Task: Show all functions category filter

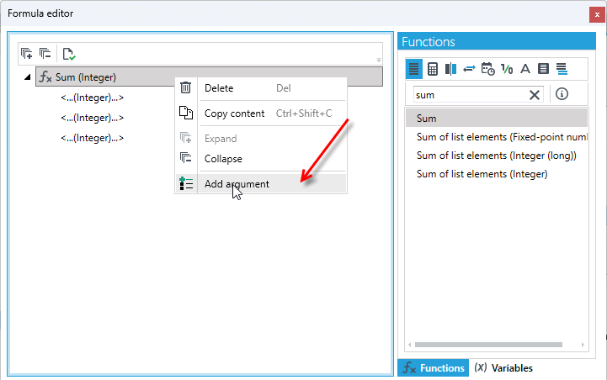Action: click(413, 69)
